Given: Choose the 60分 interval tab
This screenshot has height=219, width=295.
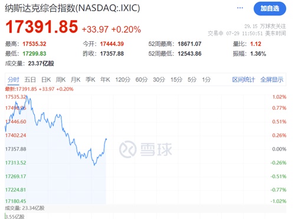Looking at the screenshot, I should point(142,80).
